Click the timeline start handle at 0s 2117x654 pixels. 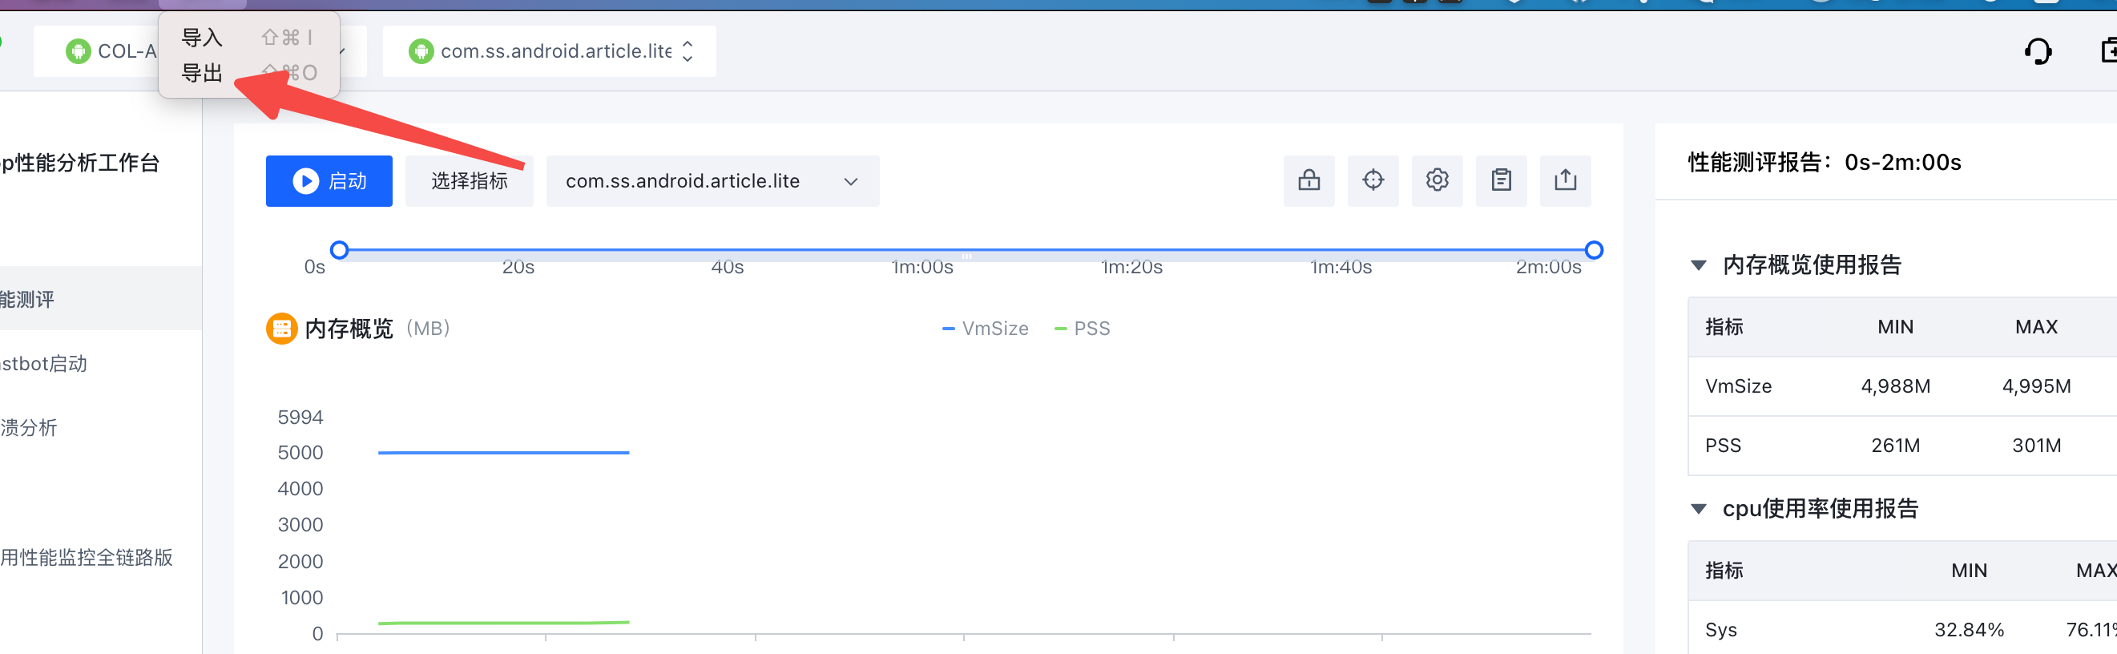click(x=340, y=250)
